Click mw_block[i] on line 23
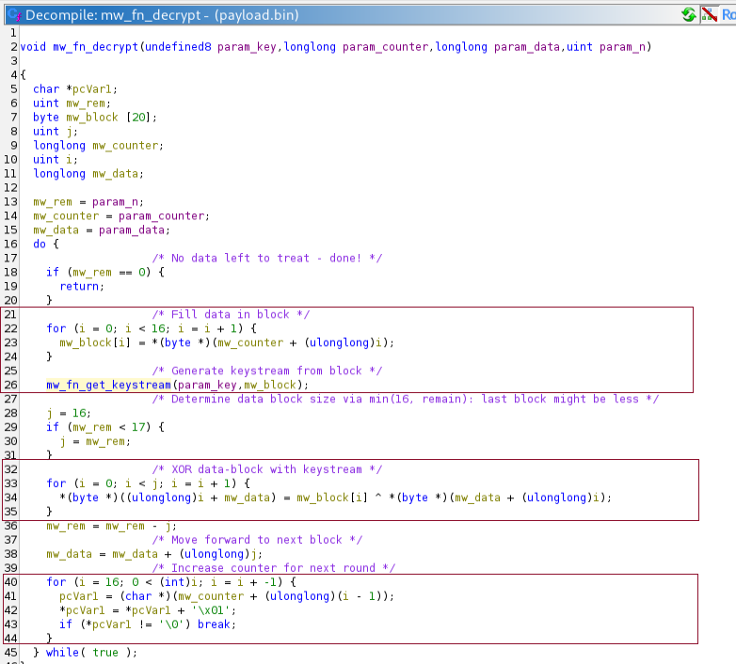Viewport: 736px width, 664px height. coord(95,342)
